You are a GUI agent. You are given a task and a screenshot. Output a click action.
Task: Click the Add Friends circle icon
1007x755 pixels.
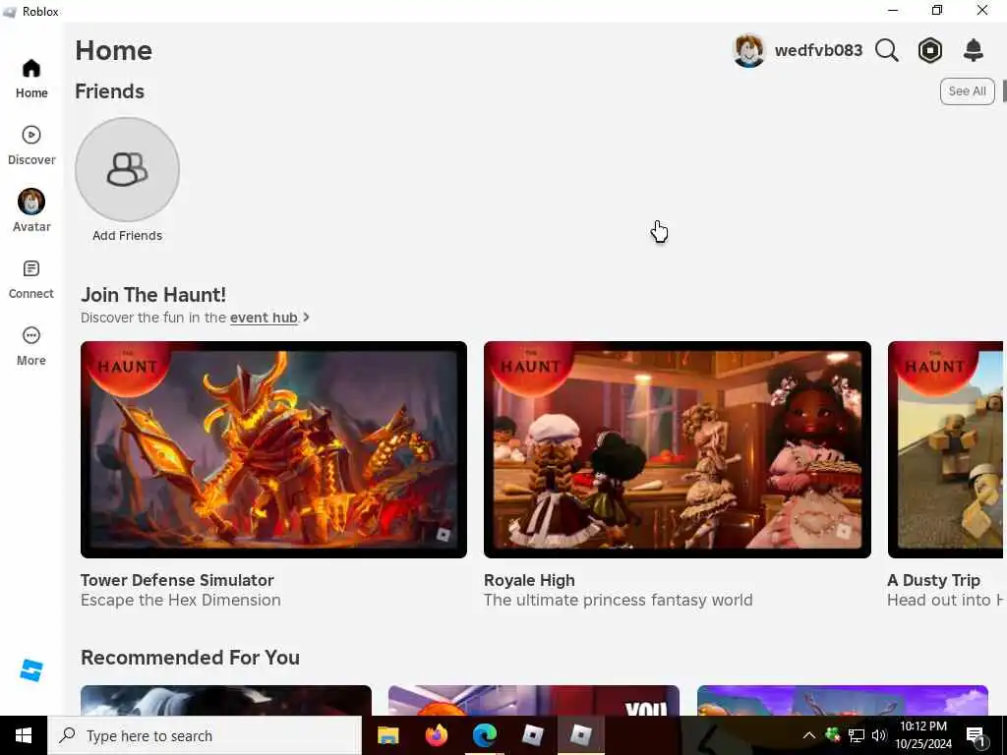[127, 169]
